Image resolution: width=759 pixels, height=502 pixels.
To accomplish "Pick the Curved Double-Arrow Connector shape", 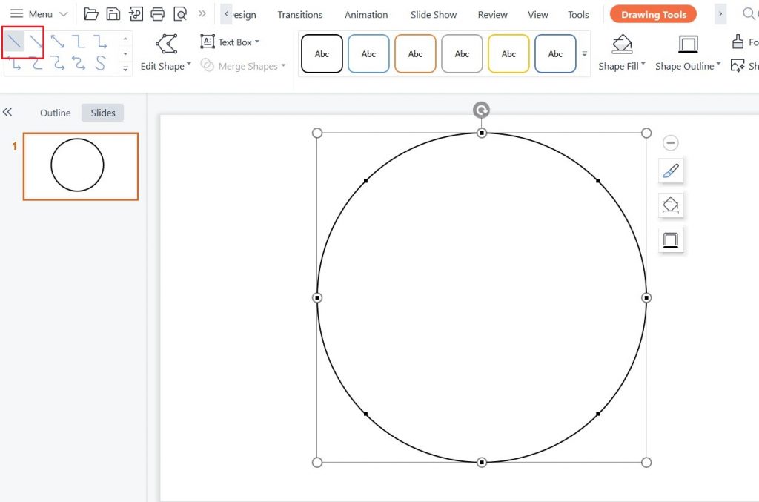I will click(79, 63).
